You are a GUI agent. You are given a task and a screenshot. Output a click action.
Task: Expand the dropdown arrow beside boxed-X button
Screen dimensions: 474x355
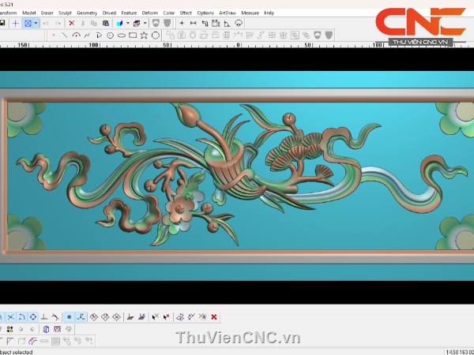coord(36,24)
